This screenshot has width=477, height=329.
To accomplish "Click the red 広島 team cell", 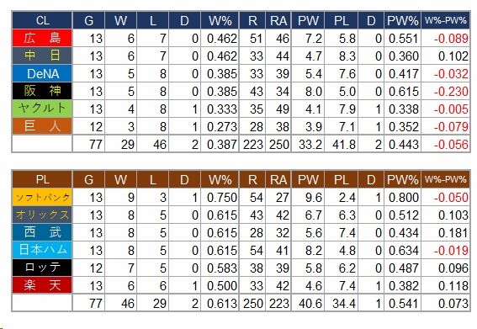I will (x=42, y=38).
